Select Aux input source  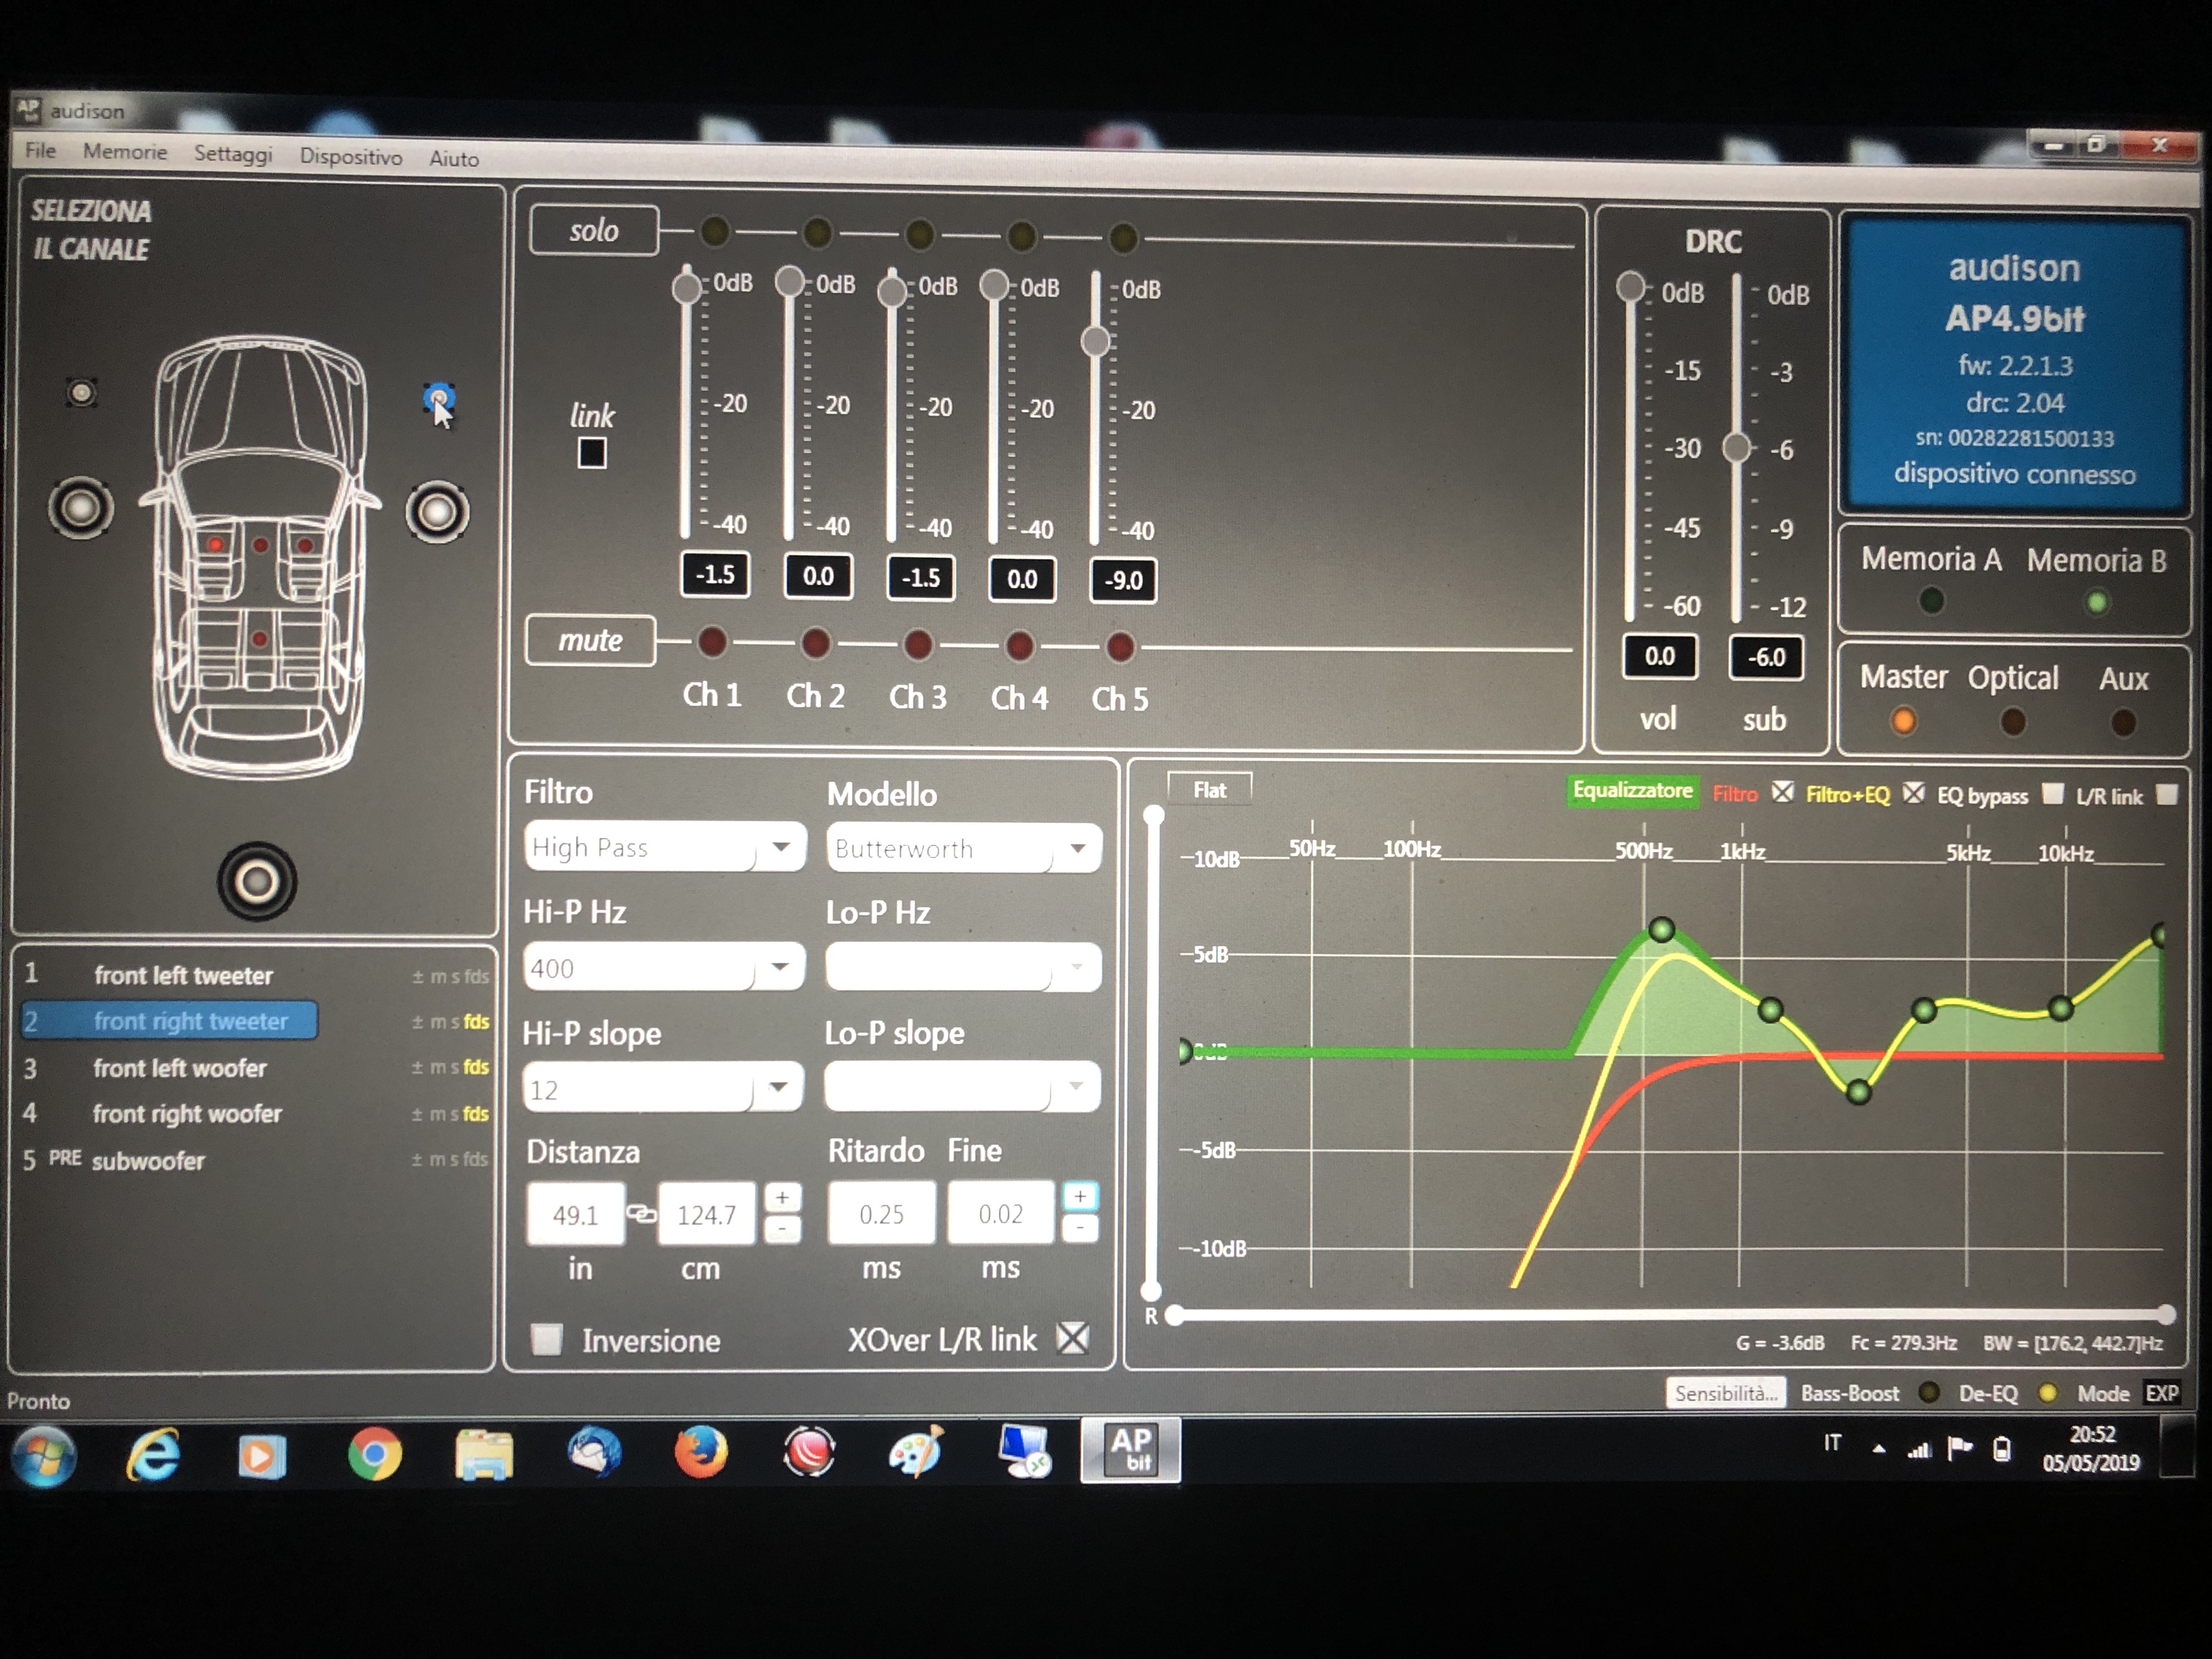click(2123, 722)
